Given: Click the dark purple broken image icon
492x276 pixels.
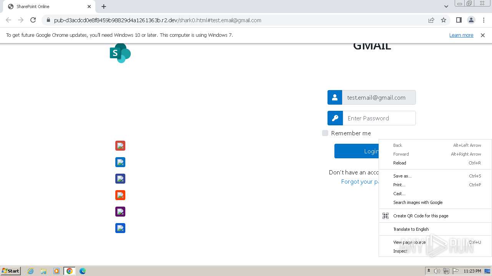Looking at the screenshot, I should point(120,212).
